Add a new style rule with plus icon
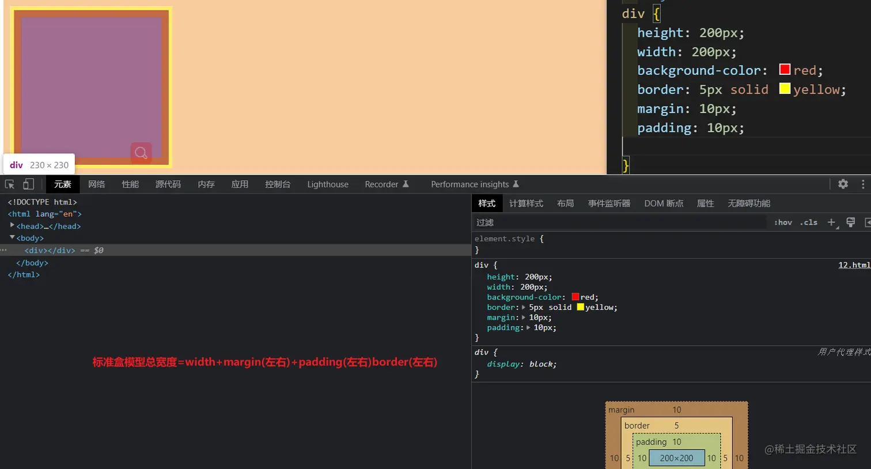This screenshot has height=469, width=871. pyautogui.click(x=831, y=222)
